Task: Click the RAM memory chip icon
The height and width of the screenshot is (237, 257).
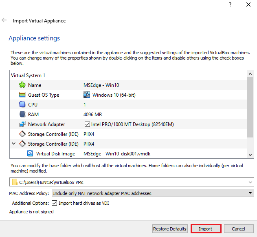Action: click(x=22, y=114)
